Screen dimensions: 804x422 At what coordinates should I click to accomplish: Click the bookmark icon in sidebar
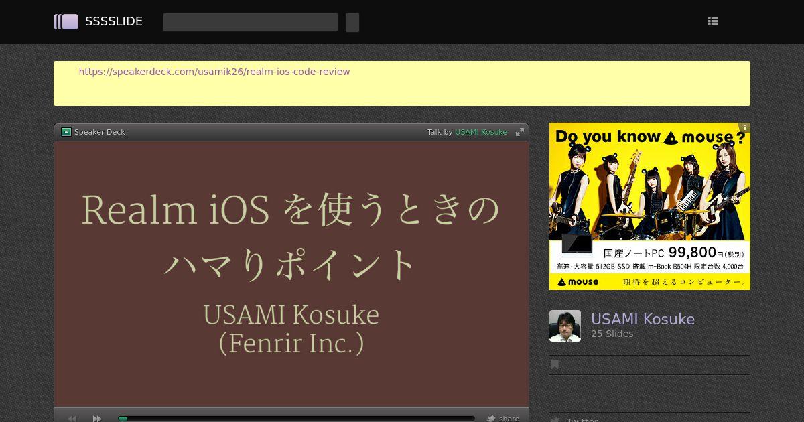(x=555, y=364)
